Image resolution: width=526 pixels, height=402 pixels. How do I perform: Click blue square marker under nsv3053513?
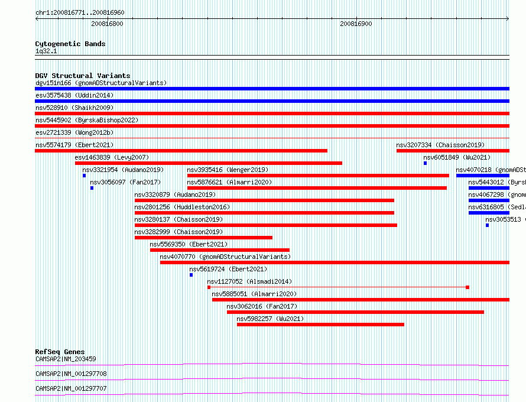(488, 225)
